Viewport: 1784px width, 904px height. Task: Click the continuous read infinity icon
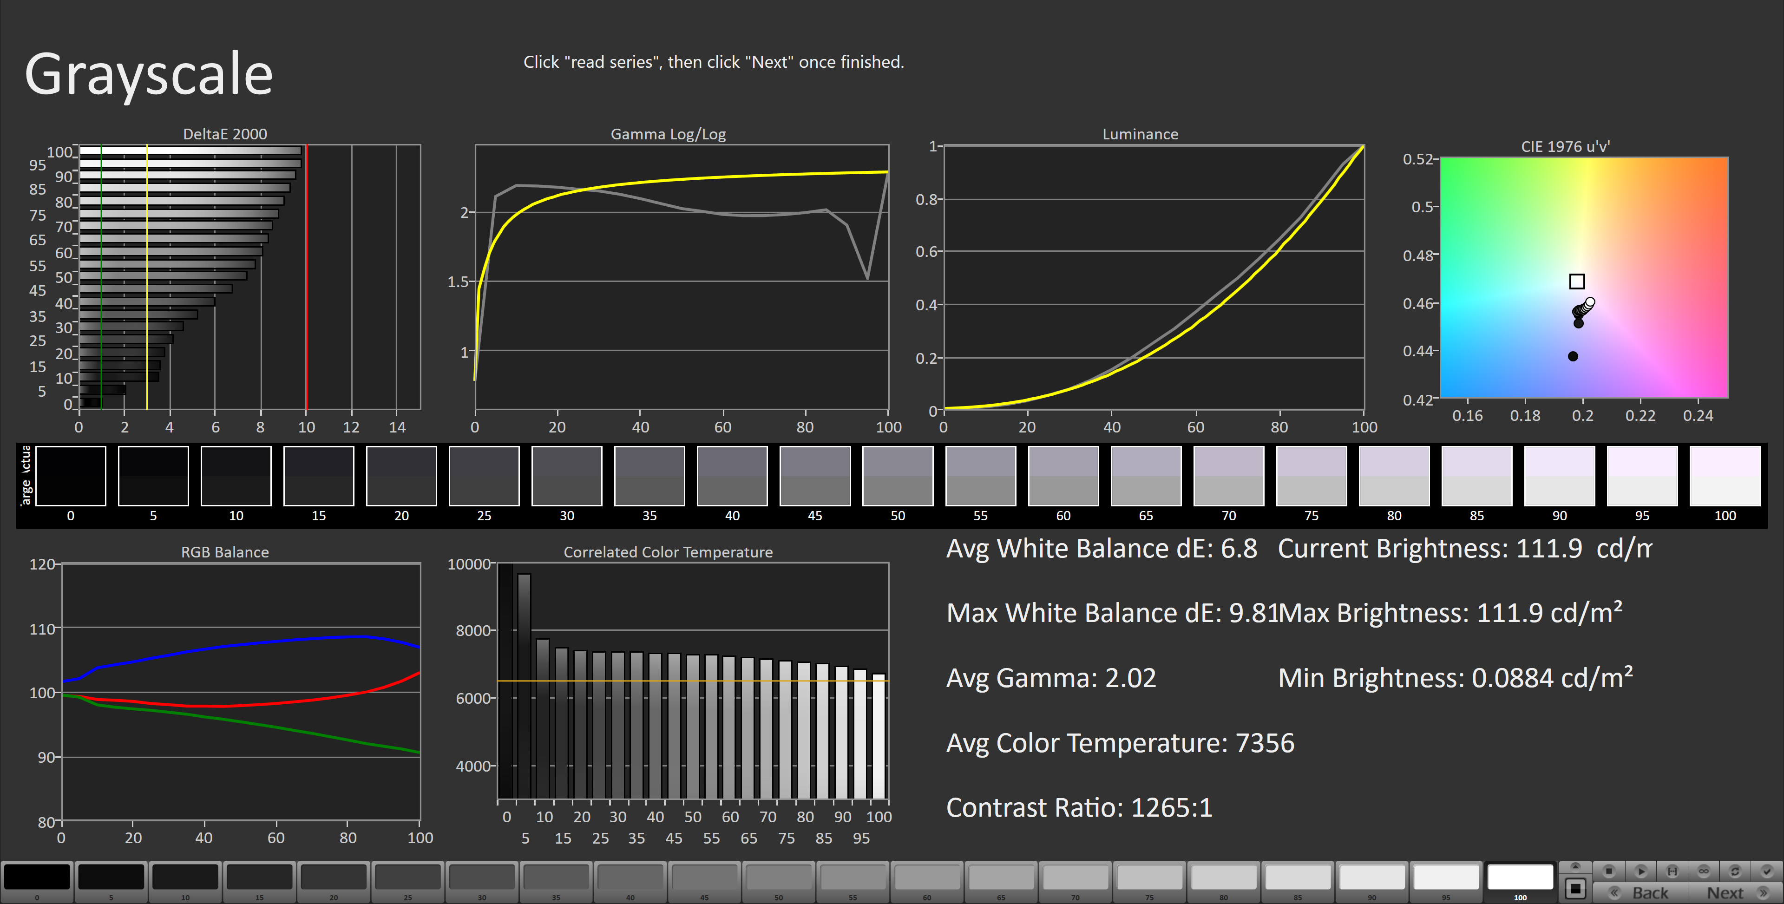(x=1704, y=871)
